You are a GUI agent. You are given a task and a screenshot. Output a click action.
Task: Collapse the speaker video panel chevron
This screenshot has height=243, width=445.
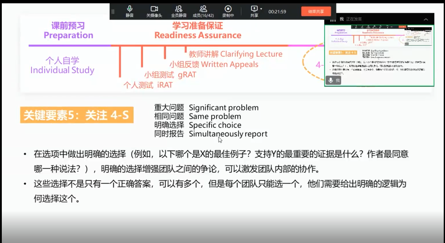pyautogui.click(x=426, y=20)
